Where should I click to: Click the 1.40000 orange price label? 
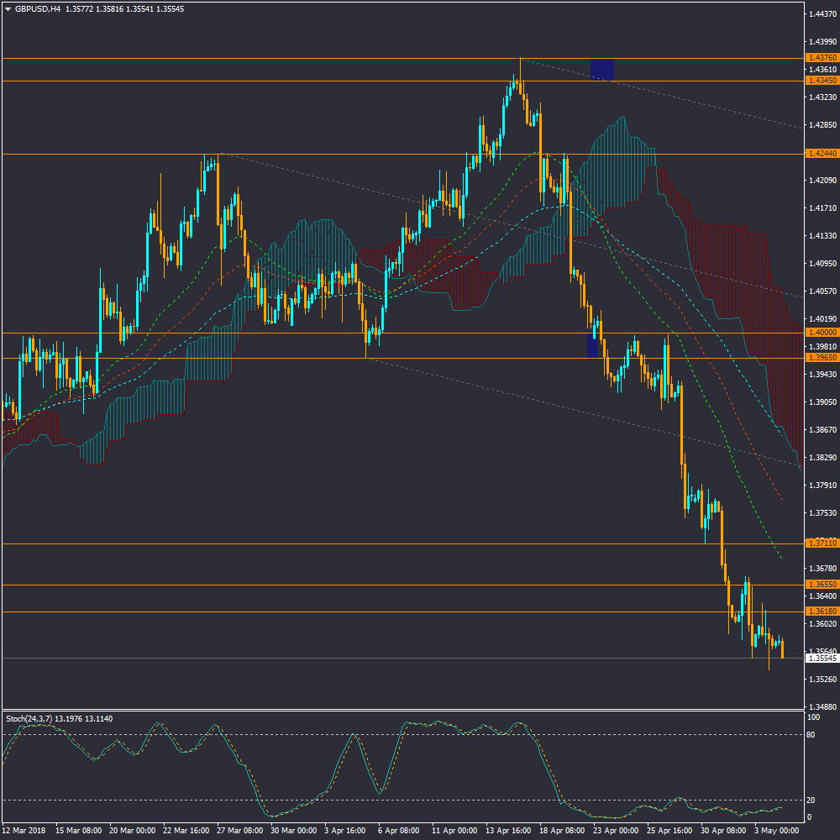click(822, 333)
